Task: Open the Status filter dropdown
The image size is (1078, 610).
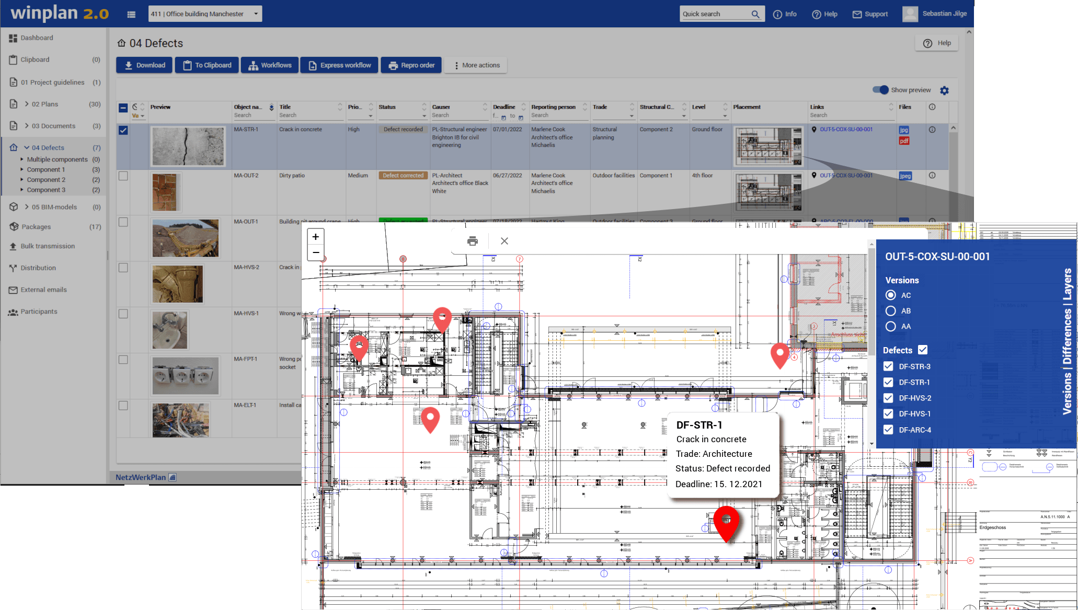Action: point(424,116)
